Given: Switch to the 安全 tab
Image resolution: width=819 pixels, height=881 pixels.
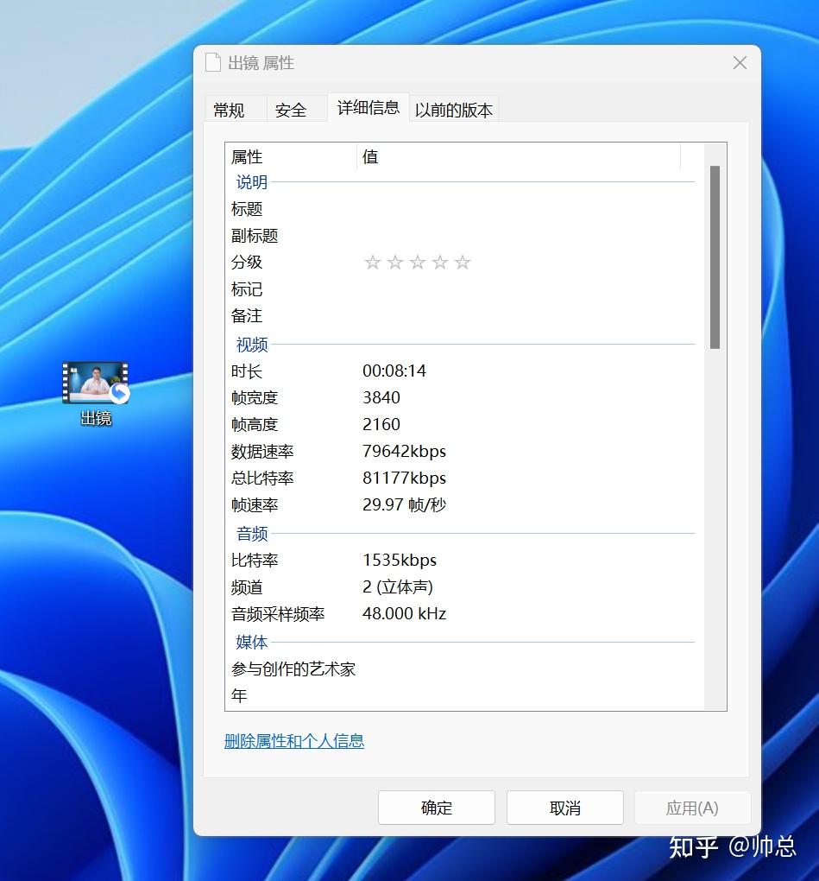Looking at the screenshot, I should point(291,109).
